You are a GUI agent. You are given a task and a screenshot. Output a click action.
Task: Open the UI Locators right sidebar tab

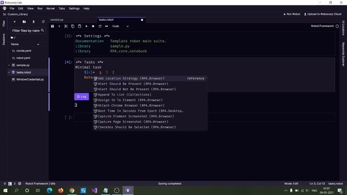(x=343, y=28)
